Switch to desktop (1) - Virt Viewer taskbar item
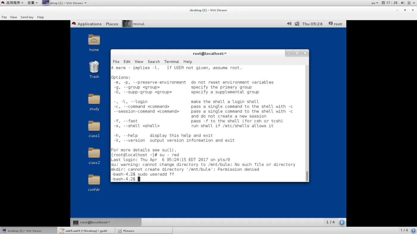Screen dimensions: 417x234 coord(29,230)
